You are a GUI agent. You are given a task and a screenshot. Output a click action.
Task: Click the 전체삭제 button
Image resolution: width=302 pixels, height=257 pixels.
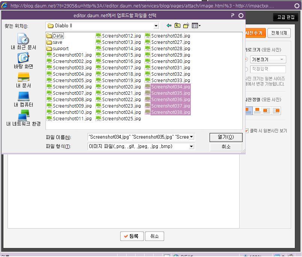[x=279, y=33]
